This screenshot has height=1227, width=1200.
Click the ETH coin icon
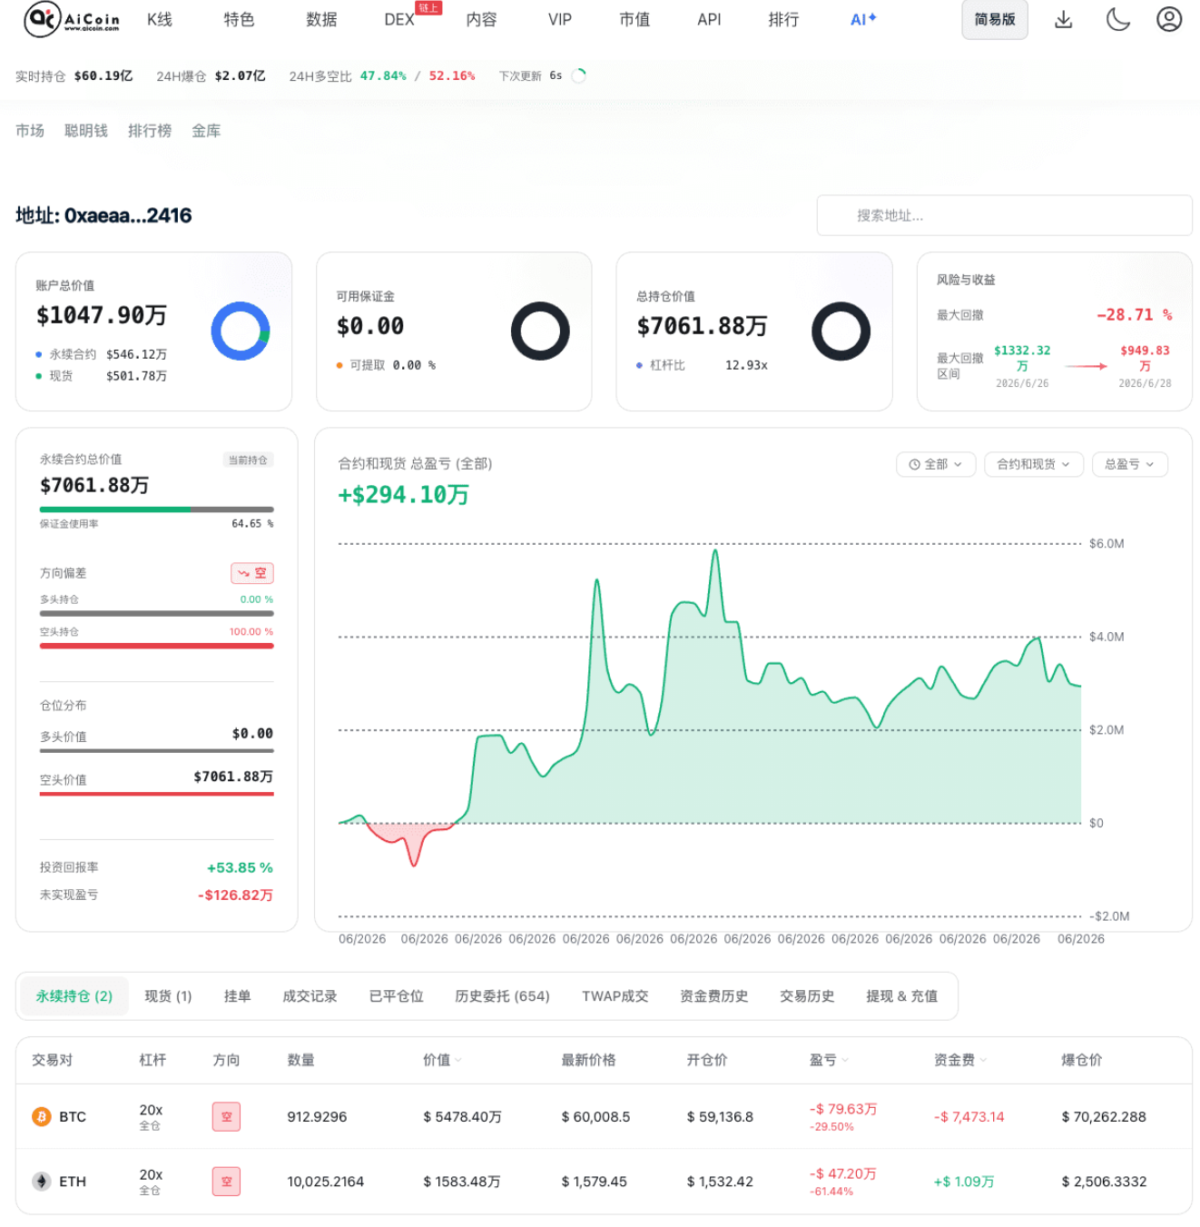point(42,1181)
